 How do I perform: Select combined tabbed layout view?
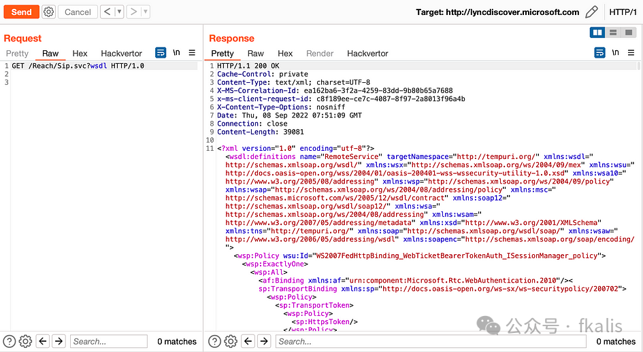(629, 33)
